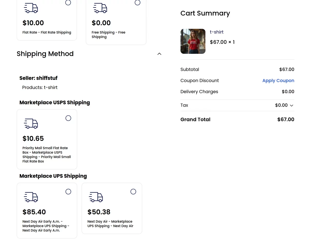Viewport: 311px width, 244px height.
Task: Click the Seller: shiffstuf heading
Action: click(x=38, y=78)
